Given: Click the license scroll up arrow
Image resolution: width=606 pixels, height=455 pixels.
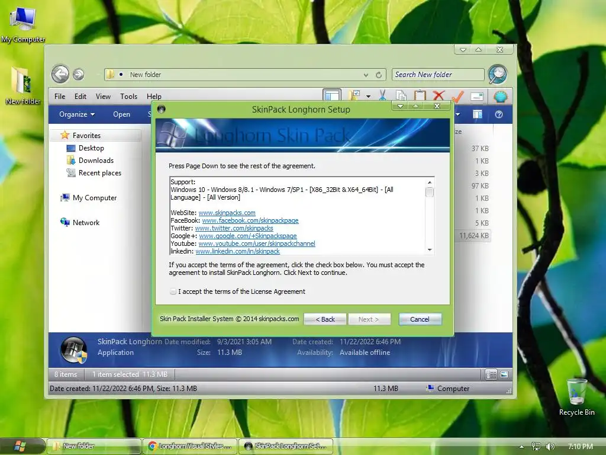Looking at the screenshot, I should click(430, 182).
